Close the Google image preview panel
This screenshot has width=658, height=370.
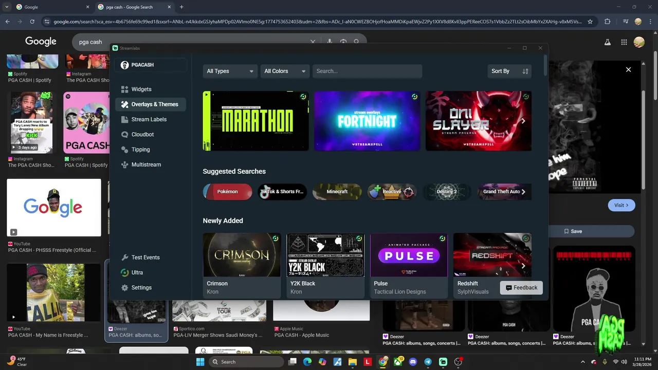tap(628, 69)
